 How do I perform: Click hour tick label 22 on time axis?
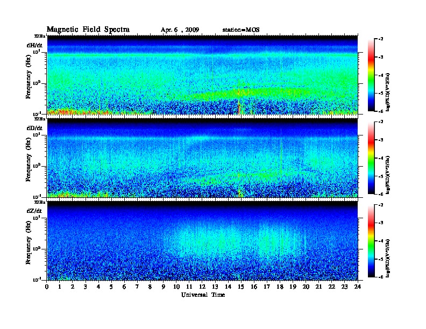tap(332, 287)
